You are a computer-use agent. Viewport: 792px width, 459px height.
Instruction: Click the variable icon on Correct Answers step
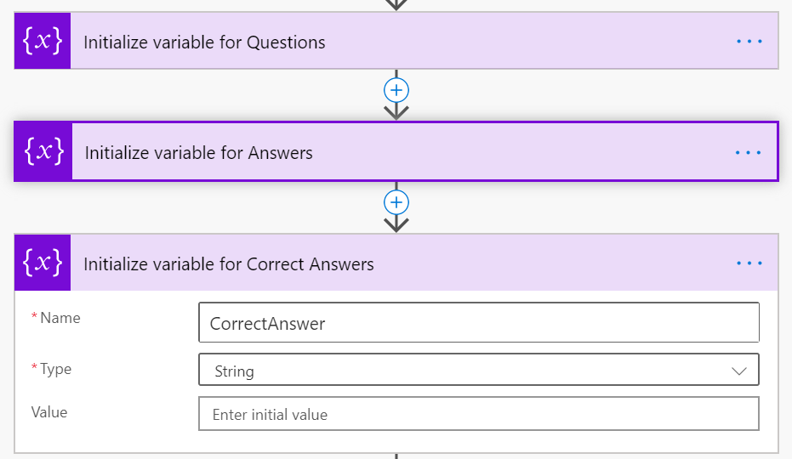pyautogui.click(x=43, y=262)
